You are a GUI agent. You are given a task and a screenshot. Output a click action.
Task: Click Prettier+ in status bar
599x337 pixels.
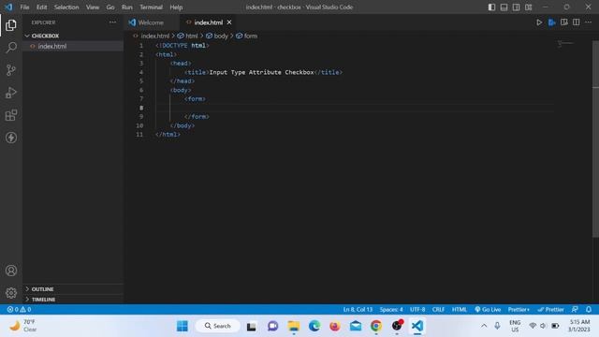tap(519, 310)
